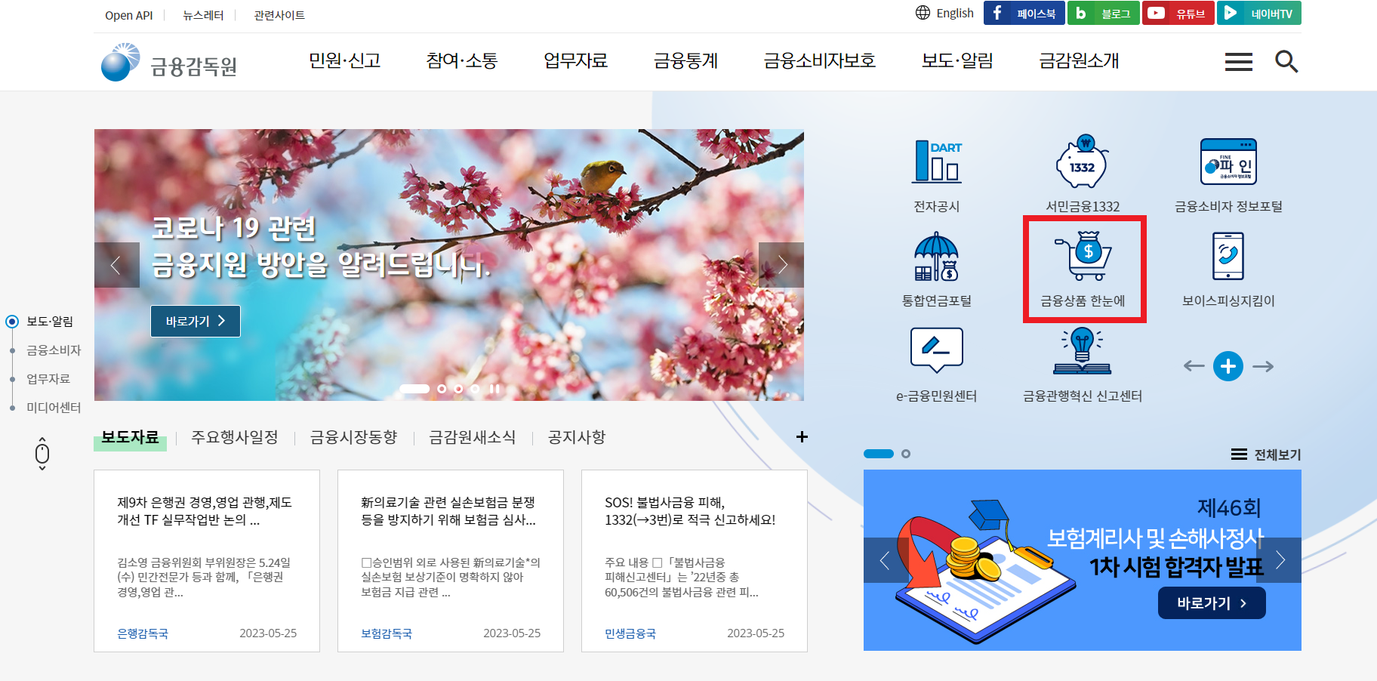The width and height of the screenshot is (1377, 681).
Task: Select the 금융시장동향 tab
Action: (353, 438)
